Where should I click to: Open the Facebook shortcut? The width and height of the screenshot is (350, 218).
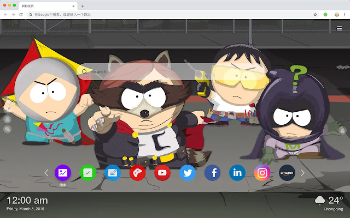212,173
